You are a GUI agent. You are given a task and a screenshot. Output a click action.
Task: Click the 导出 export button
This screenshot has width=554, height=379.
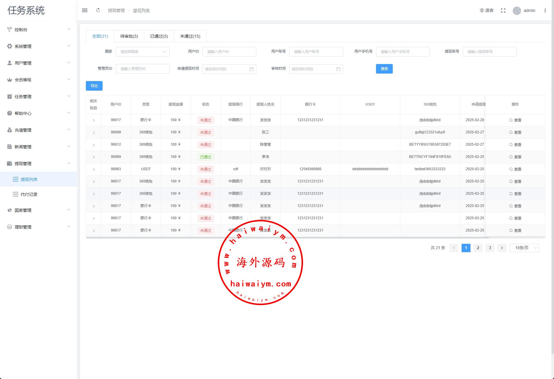coord(94,86)
